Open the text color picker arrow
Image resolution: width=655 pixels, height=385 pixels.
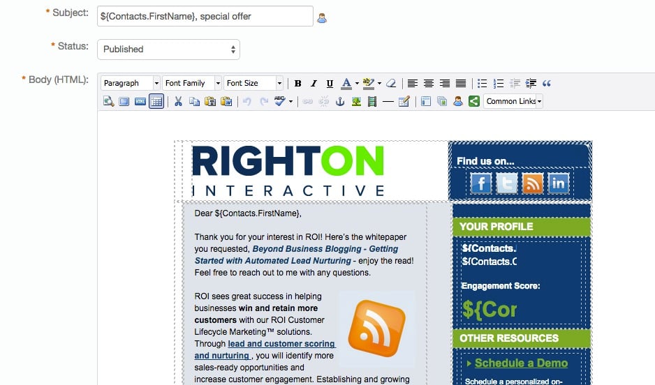pyautogui.click(x=356, y=83)
